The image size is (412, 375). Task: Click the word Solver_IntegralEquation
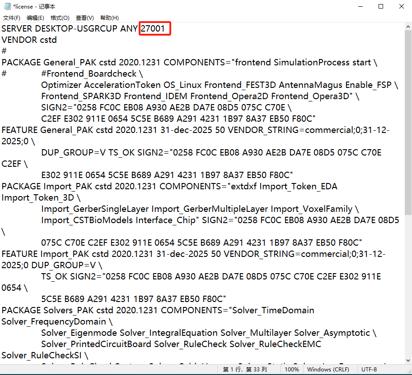[169, 333]
